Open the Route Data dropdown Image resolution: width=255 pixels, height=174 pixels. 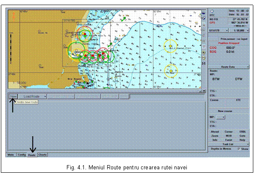pos(248,67)
